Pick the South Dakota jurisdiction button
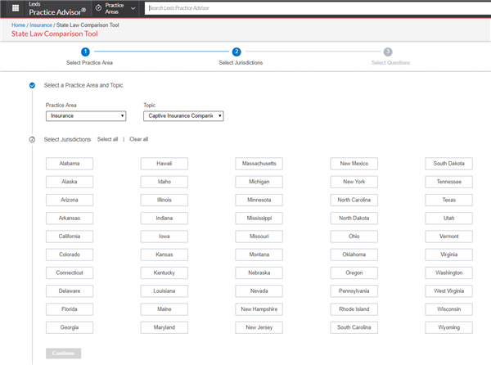 449,164
